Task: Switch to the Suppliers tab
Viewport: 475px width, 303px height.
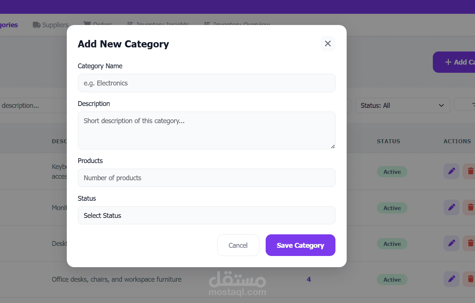Action: (x=51, y=25)
